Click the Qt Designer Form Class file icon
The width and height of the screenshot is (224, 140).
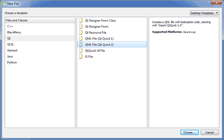pyautogui.click(x=81, y=20)
